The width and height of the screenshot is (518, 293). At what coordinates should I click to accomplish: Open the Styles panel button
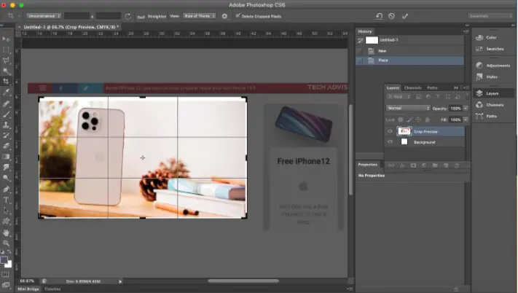(492, 77)
